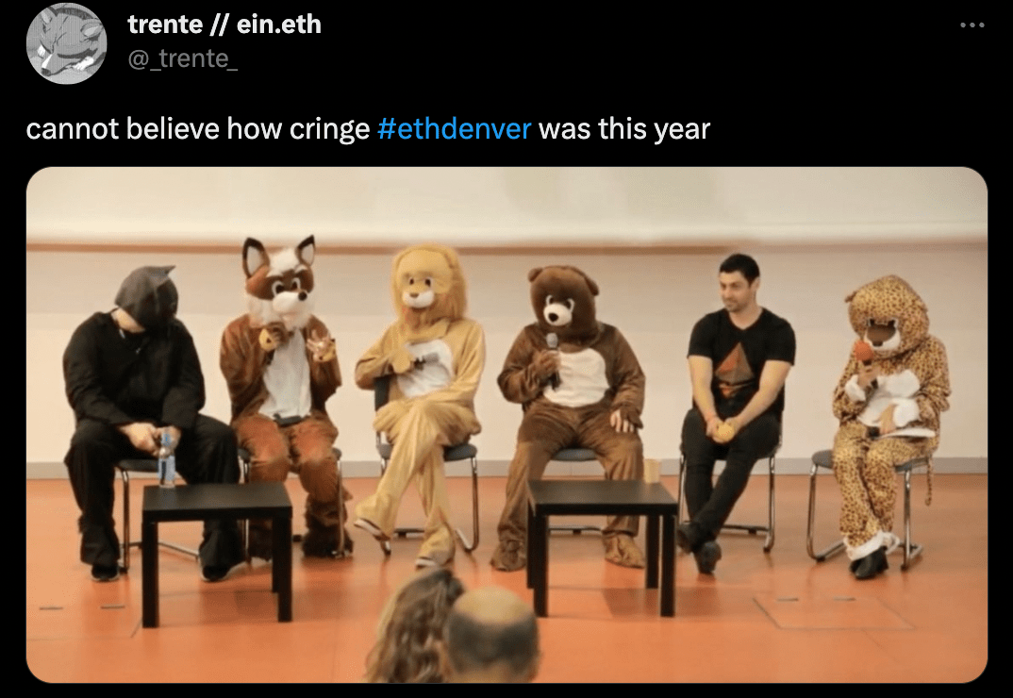Open the three-dot more options menu
The height and width of the screenshot is (698, 1013).
point(971,25)
